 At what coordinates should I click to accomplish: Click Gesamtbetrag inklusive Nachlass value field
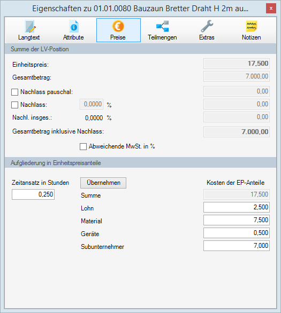click(x=237, y=132)
